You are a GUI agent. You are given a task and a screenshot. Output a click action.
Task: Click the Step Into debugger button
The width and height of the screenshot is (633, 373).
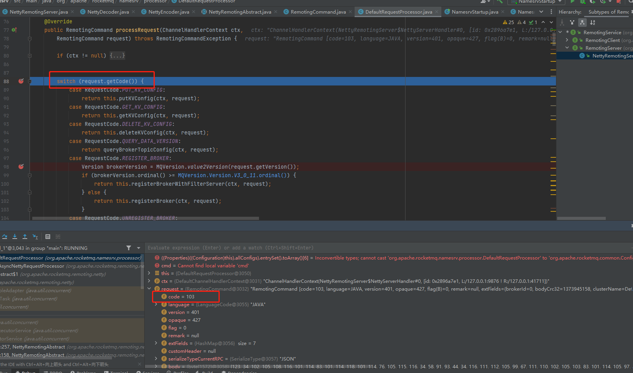pyautogui.click(x=15, y=236)
